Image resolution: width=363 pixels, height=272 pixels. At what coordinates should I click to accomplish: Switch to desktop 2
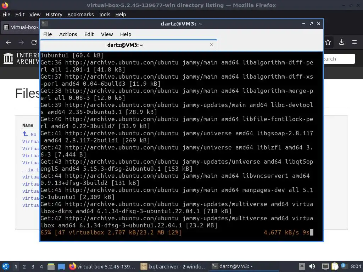click(x=24, y=267)
